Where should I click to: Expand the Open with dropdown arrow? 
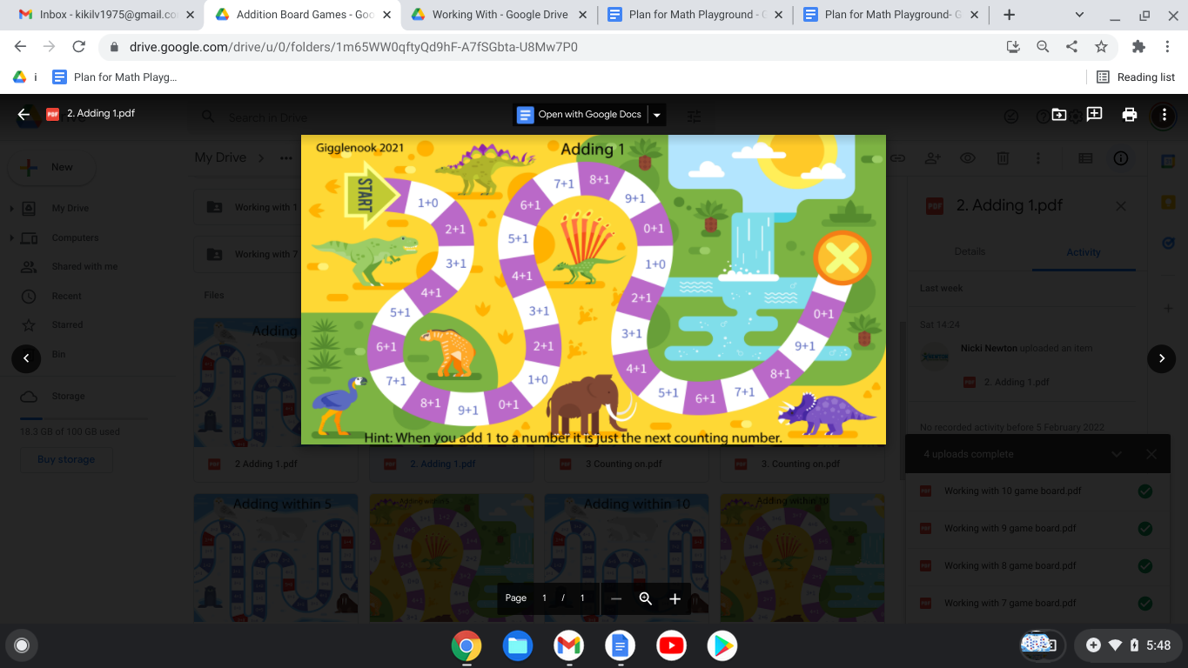[657, 115]
